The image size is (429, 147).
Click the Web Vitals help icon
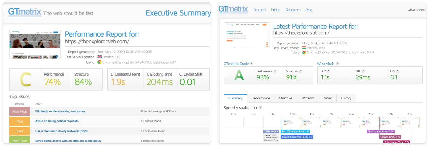coord(337,64)
